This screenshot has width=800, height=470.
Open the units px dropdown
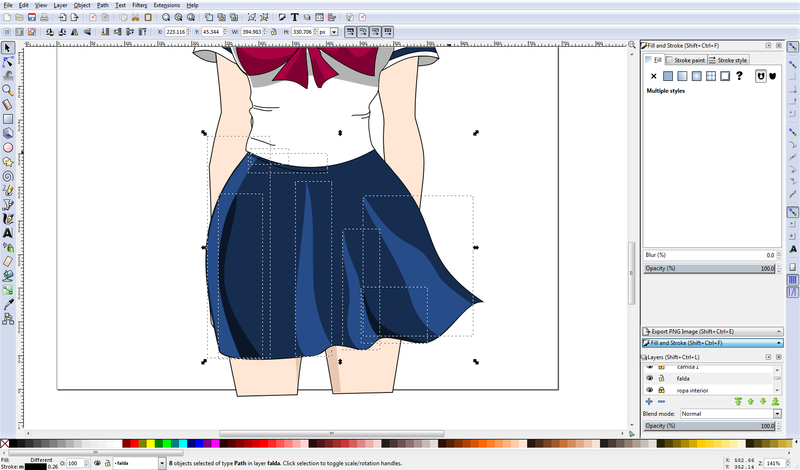point(334,32)
